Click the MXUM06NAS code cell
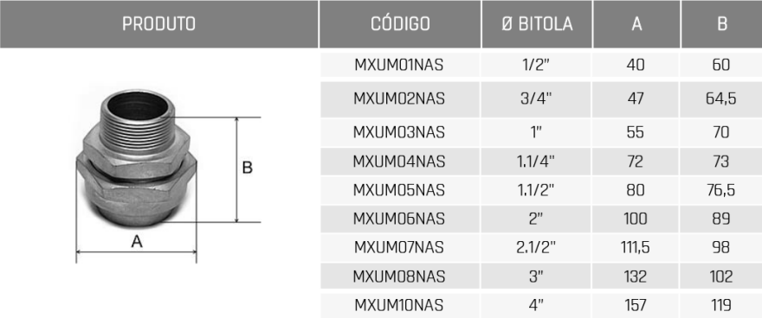762x318 pixels. coord(399,219)
